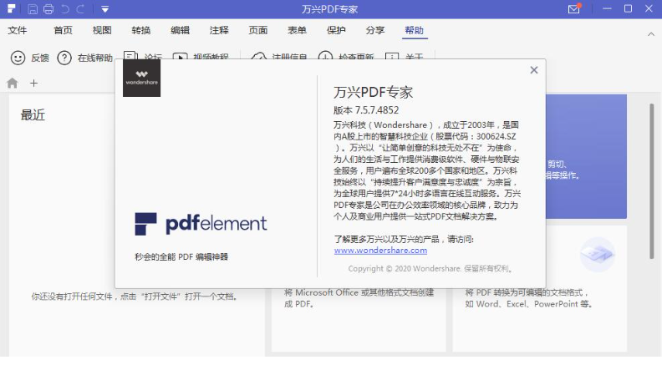
Task: Switch to the 编辑 tab
Action: click(180, 30)
